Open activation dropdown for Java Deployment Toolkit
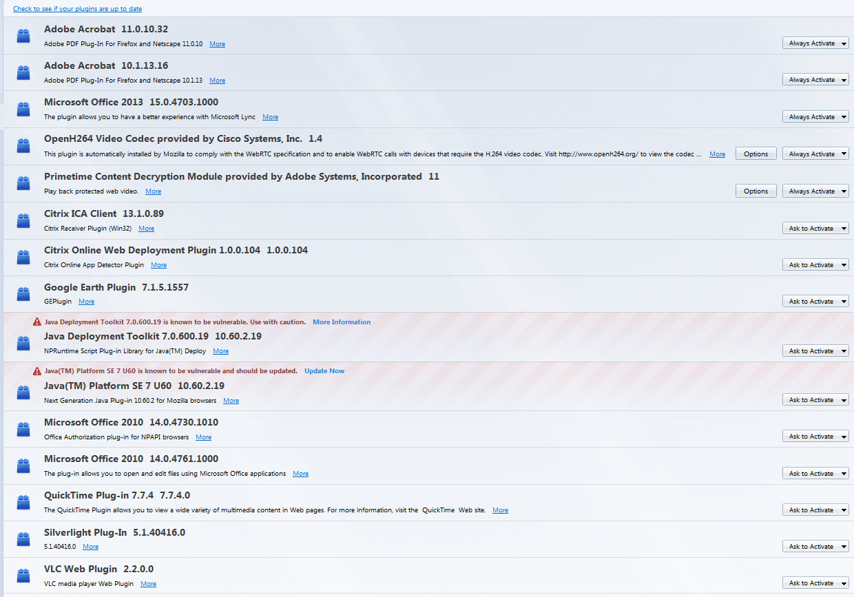 815,350
